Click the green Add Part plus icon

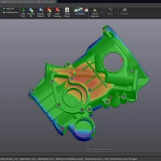[x=23, y=10]
